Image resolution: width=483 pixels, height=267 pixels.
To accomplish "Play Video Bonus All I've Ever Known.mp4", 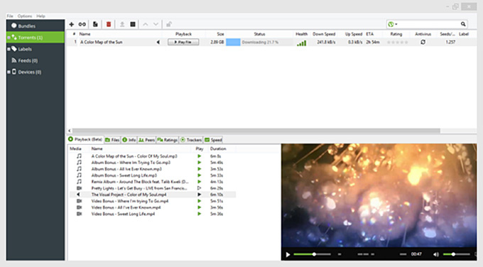I will point(200,207).
